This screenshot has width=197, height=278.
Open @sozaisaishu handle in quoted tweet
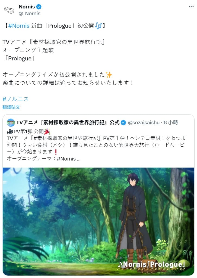[x=144, y=122]
